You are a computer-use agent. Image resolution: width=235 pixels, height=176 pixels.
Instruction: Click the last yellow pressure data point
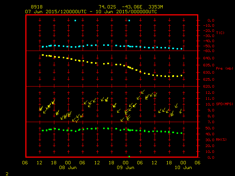coord(181,76)
